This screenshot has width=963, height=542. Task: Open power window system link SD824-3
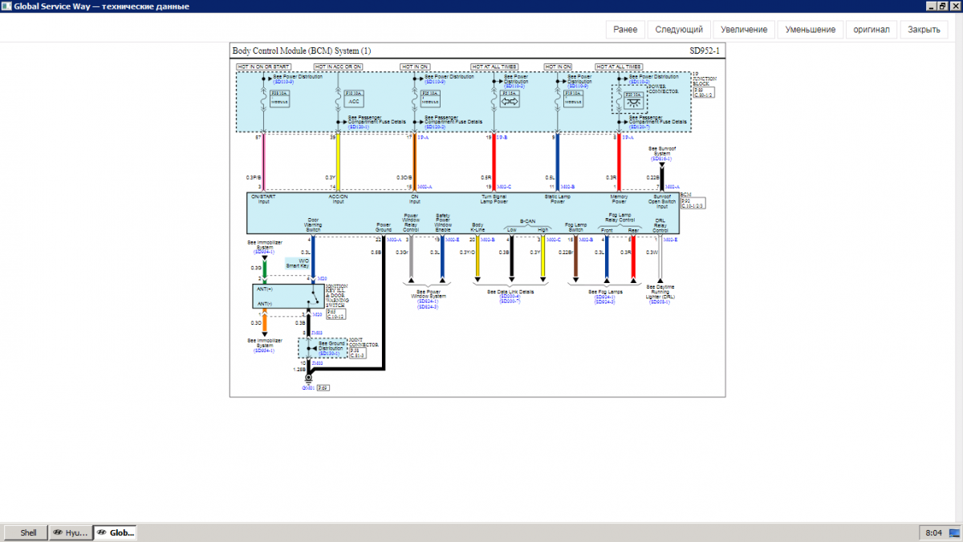point(428,307)
